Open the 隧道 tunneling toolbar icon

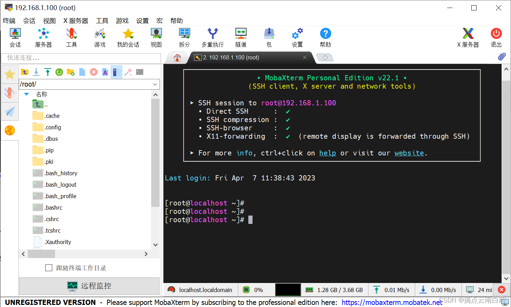[x=241, y=38]
